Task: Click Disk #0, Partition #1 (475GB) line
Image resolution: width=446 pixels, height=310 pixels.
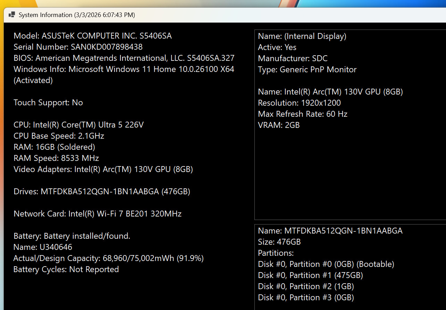Action: [311, 275]
